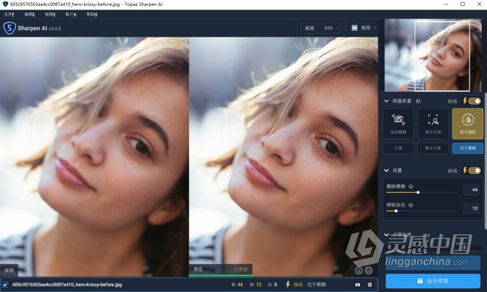Click the navigator thumbnail preview
The height and width of the screenshot is (292, 487).
pyautogui.click(x=433, y=55)
